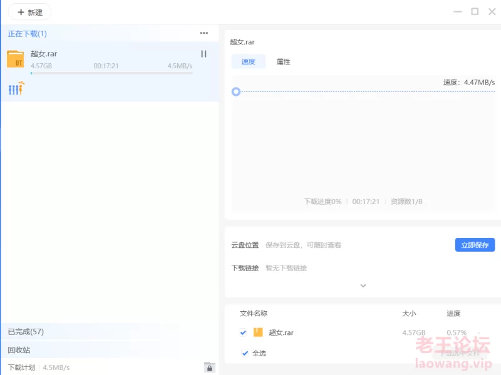Open the 回收站 recycle bin
The width and height of the screenshot is (501, 375).
(19, 350)
